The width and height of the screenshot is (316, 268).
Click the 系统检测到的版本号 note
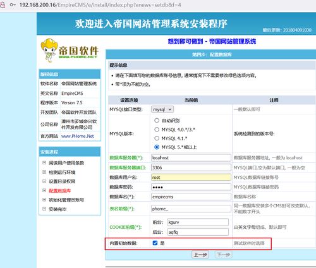click(x=254, y=133)
